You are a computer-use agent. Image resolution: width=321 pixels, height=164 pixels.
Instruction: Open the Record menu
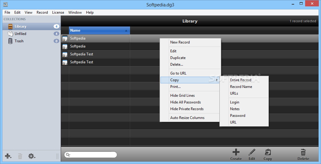coord(42,12)
